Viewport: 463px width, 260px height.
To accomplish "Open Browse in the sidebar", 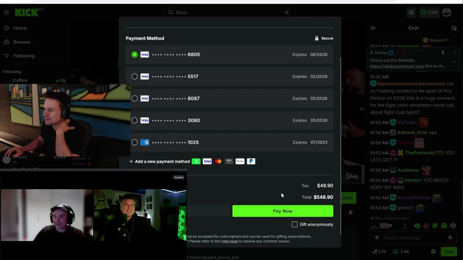I will click(22, 42).
